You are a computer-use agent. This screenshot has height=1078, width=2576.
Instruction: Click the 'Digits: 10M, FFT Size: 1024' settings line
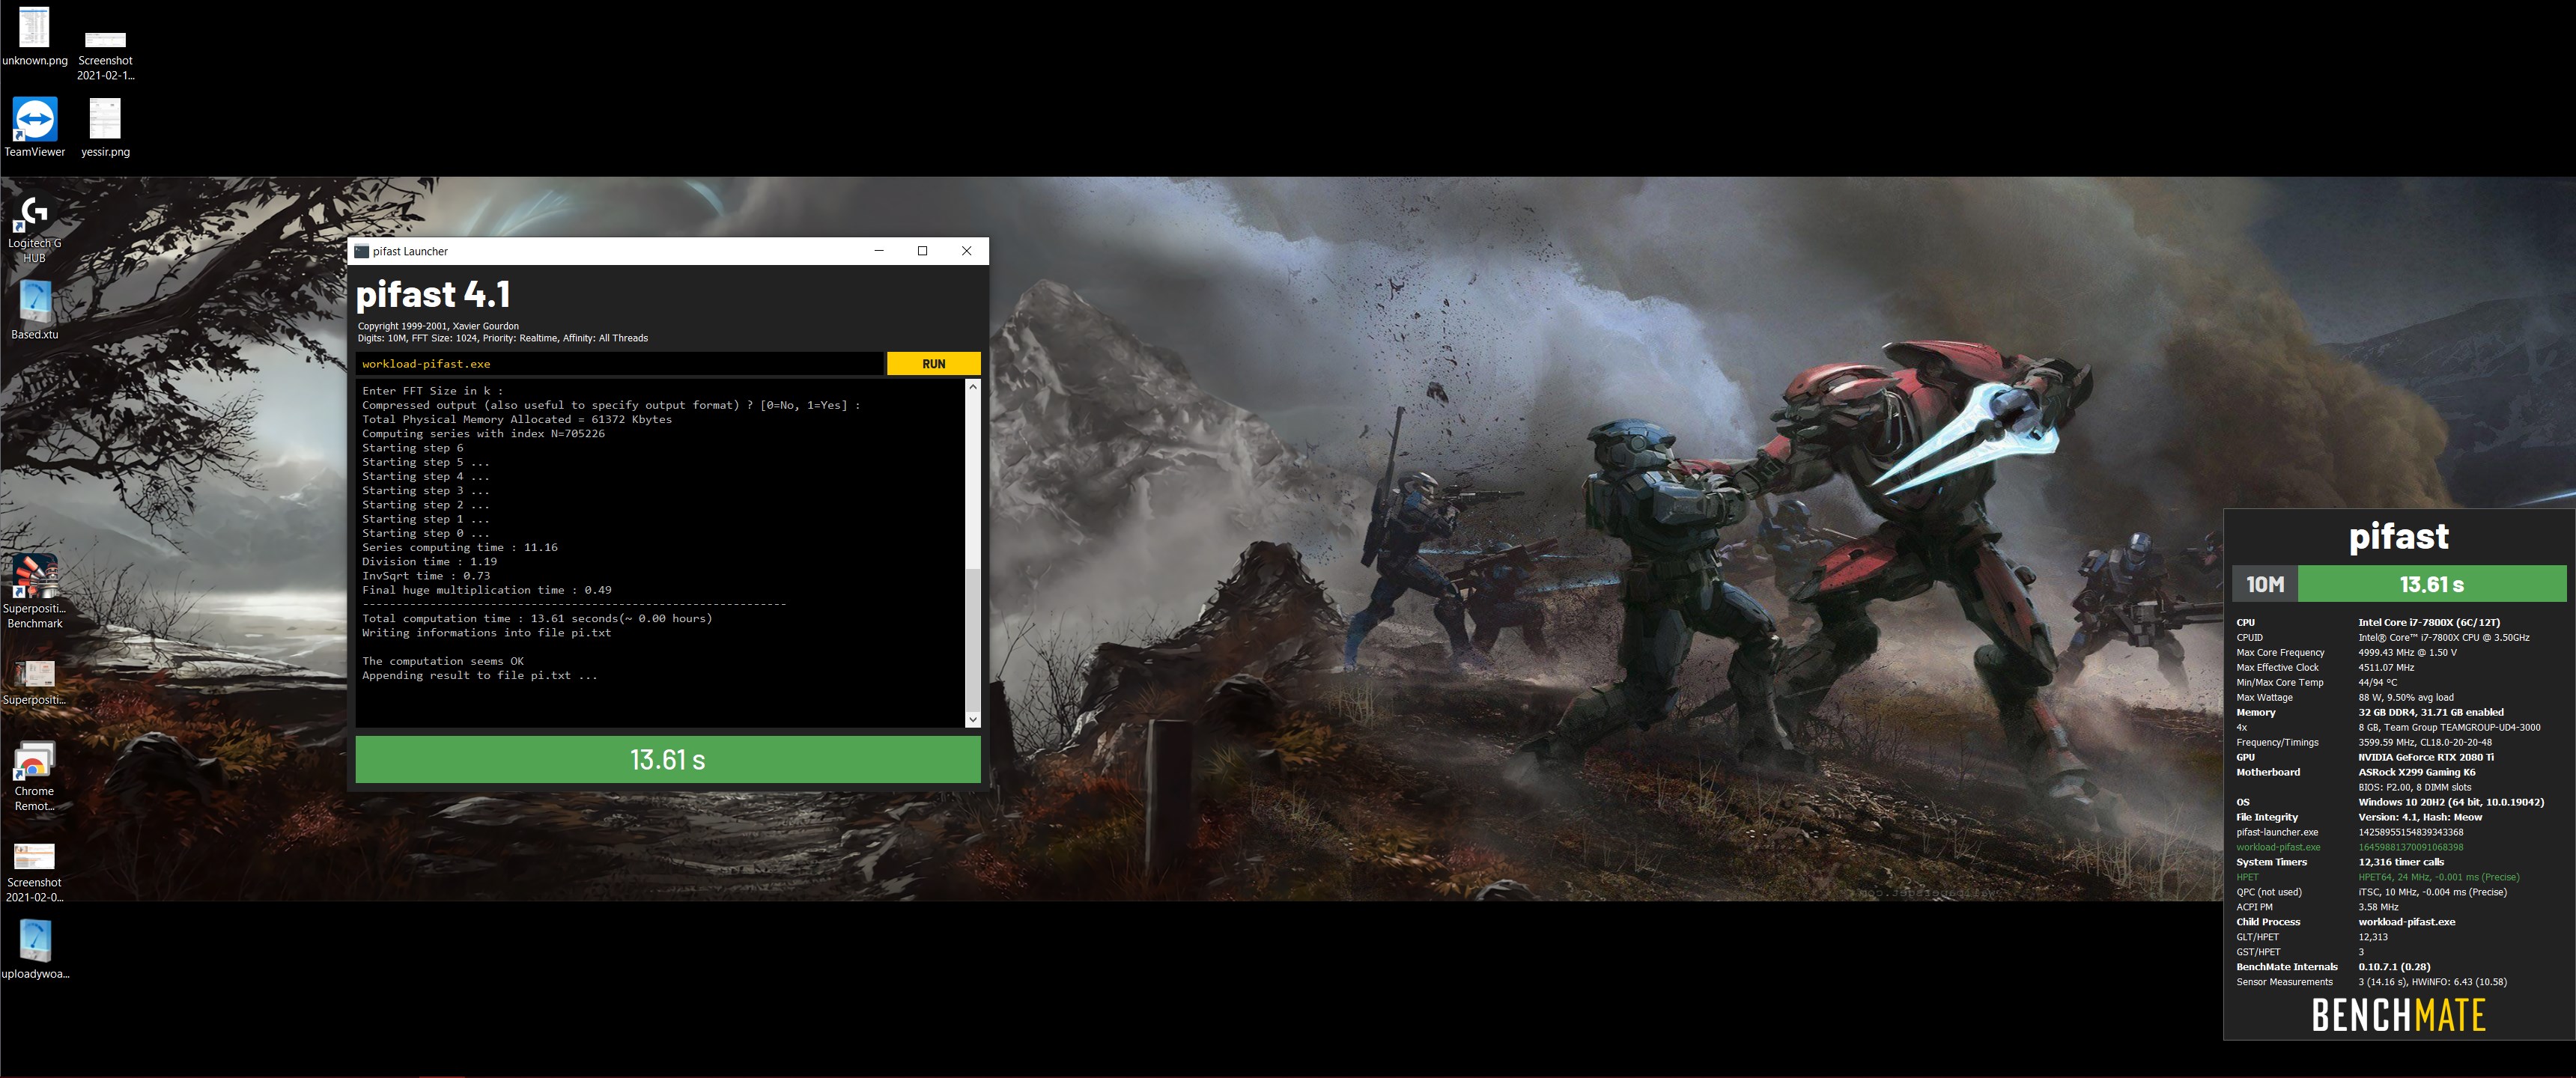pos(503,338)
